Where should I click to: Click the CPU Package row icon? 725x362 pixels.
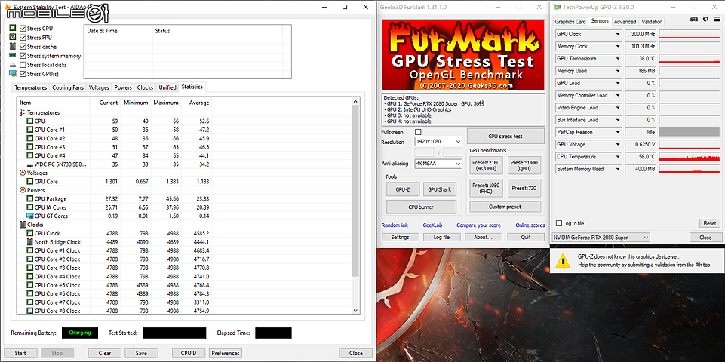29,199
